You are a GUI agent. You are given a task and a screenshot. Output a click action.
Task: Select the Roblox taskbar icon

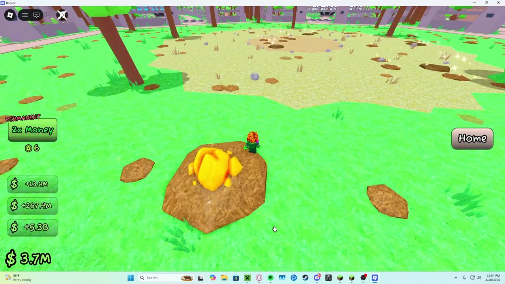pyautogui.click(x=375, y=278)
